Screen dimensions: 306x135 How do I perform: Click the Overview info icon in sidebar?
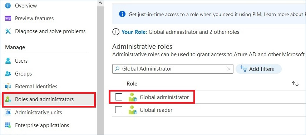8,5
